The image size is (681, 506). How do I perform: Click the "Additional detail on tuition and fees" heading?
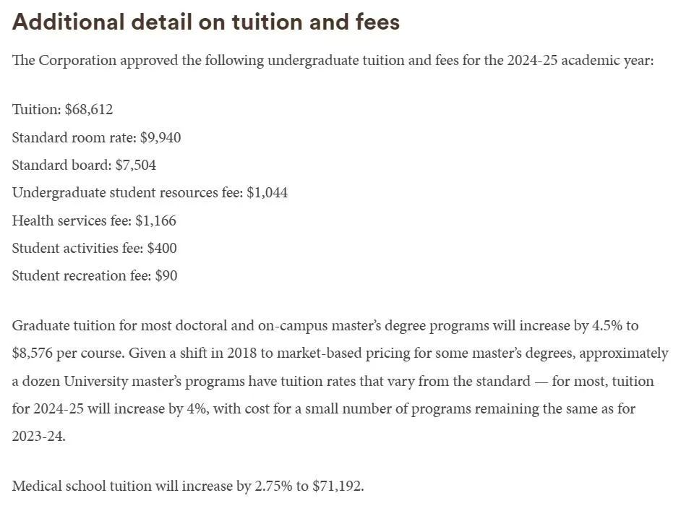(206, 22)
